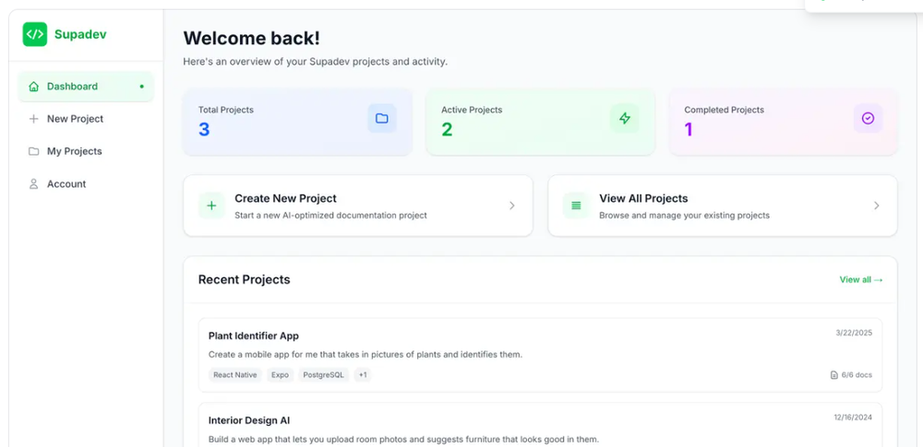Open the Plant Identifier App project
This screenshot has width=923, height=447.
[254, 335]
